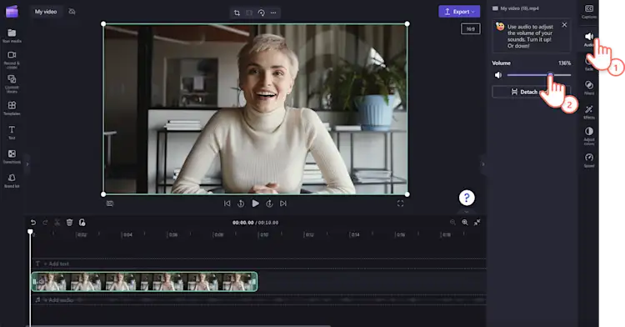Rewind 5 seconds in the preview
The height and width of the screenshot is (327, 625).
241,204
